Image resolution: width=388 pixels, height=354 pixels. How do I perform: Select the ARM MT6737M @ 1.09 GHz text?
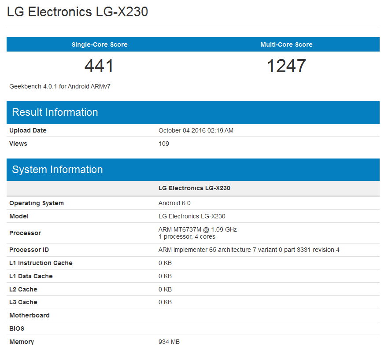point(197,229)
